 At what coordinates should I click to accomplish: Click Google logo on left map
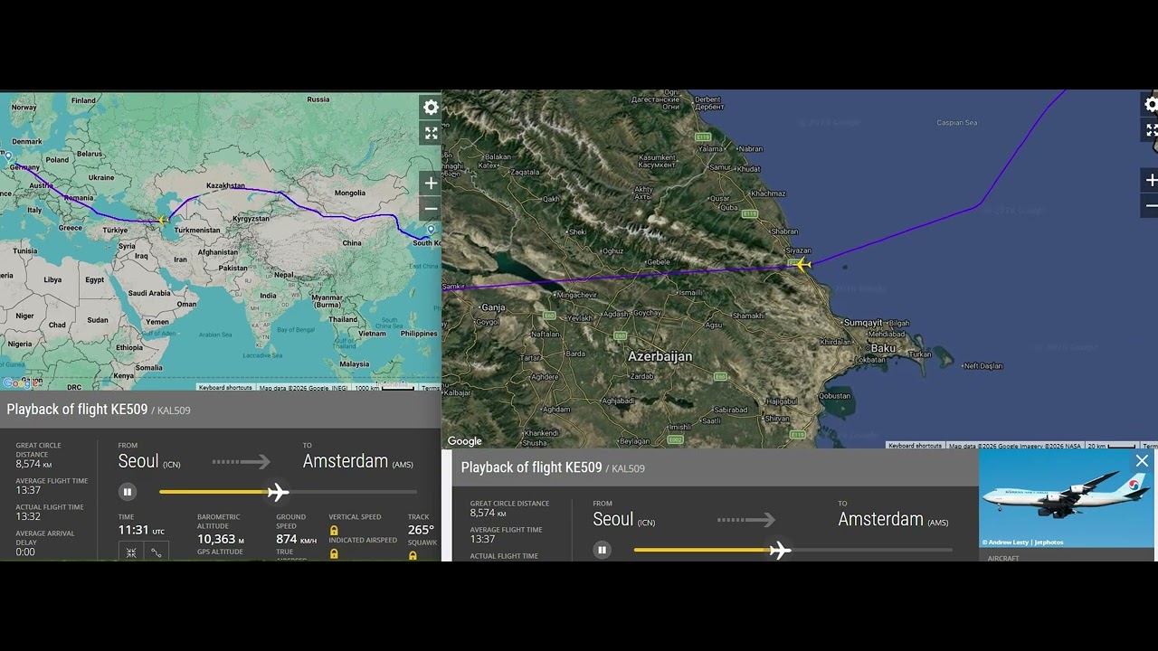click(x=18, y=383)
